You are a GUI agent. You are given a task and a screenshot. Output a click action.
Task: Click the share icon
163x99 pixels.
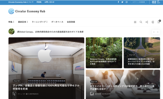[x=147, y=22]
